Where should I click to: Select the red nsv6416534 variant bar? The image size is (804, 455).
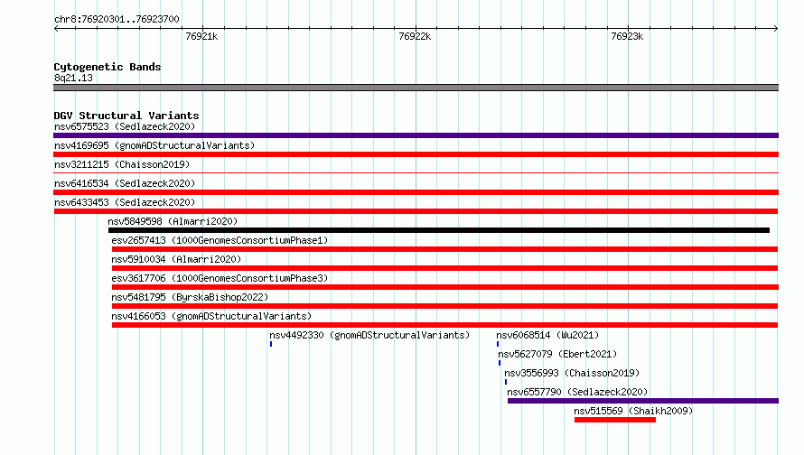click(x=416, y=192)
